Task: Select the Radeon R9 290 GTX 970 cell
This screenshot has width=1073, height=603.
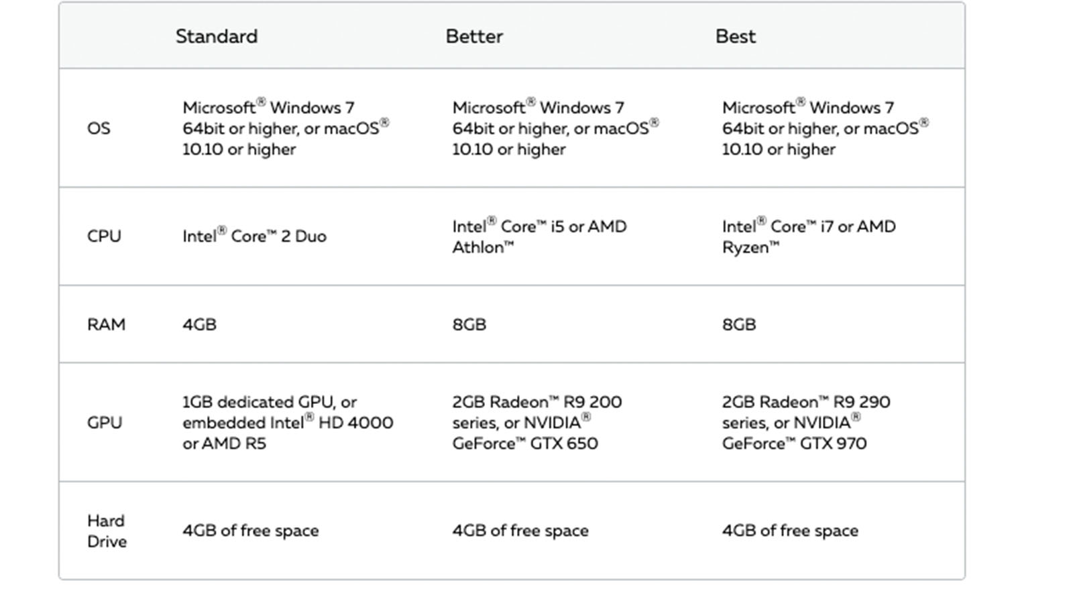Action: pyautogui.click(x=805, y=423)
